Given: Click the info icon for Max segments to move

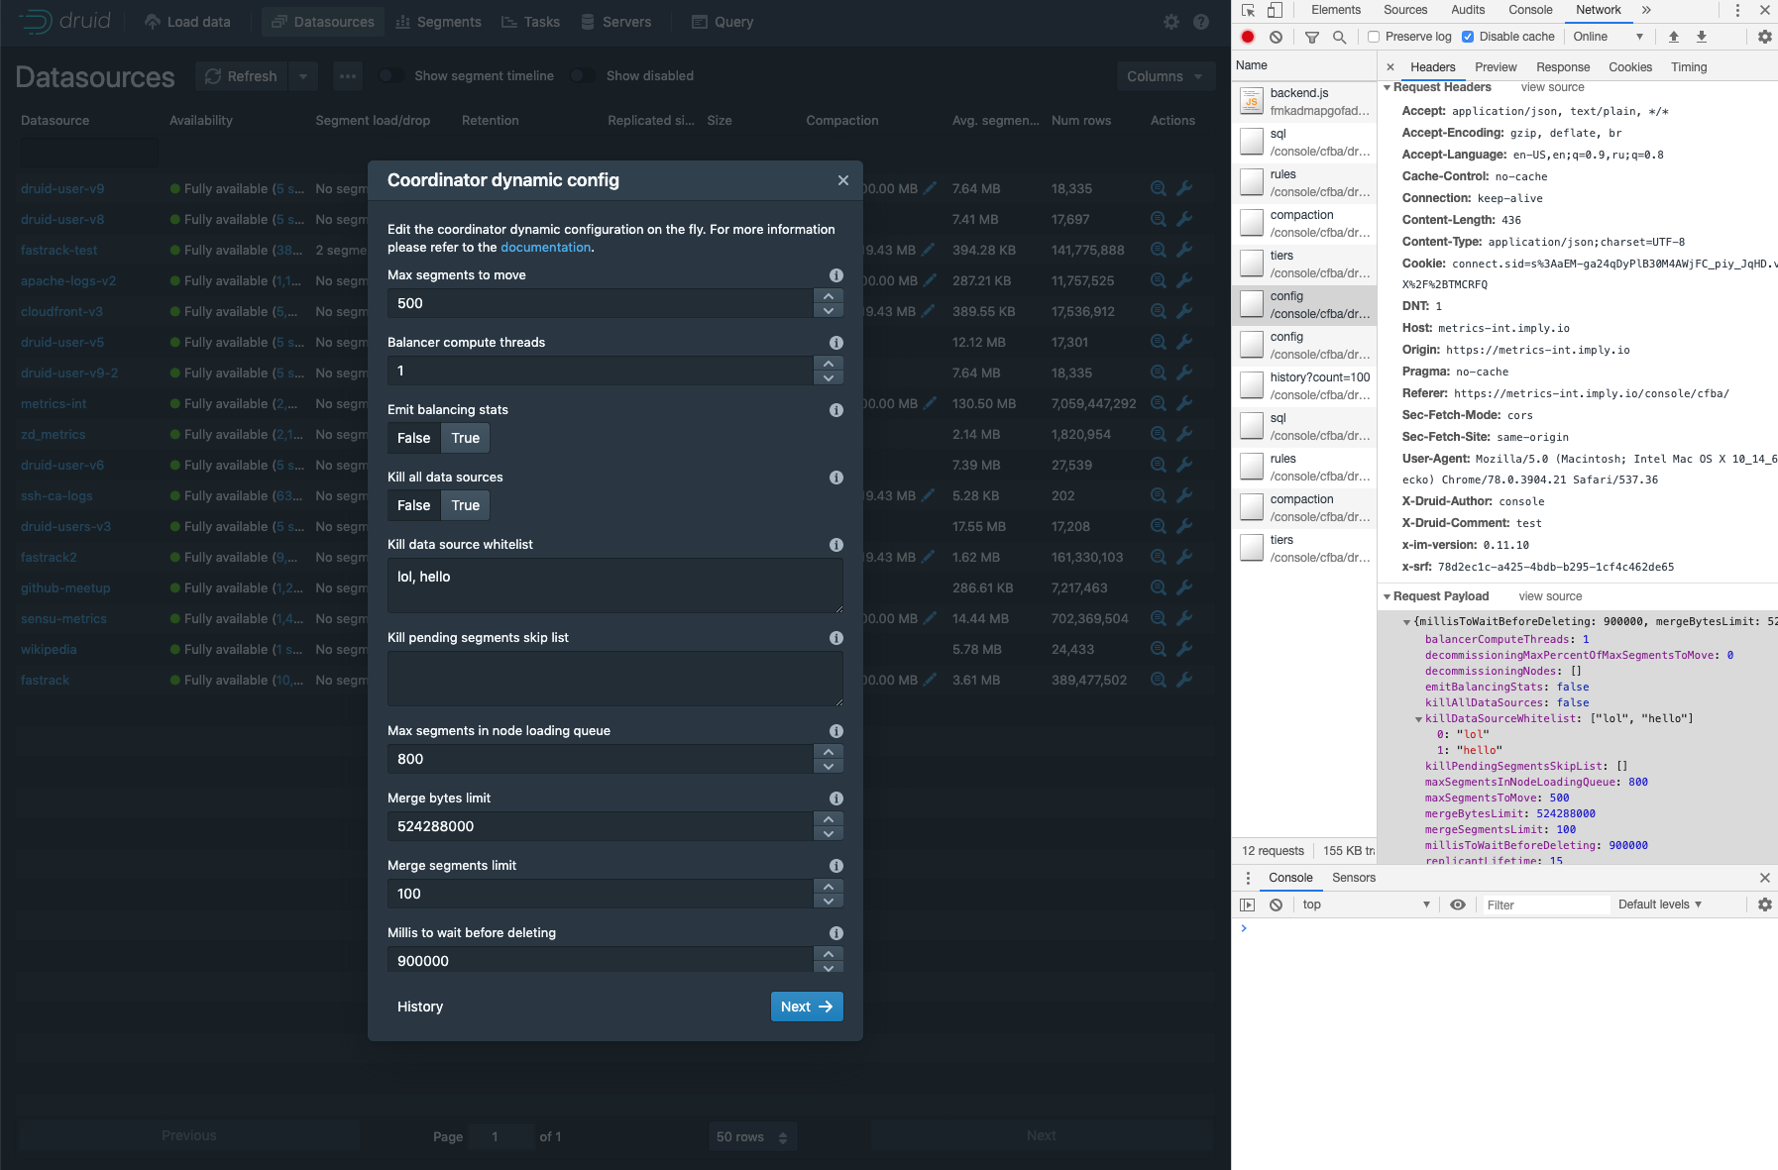Looking at the screenshot, I should [x=836, y=275].
